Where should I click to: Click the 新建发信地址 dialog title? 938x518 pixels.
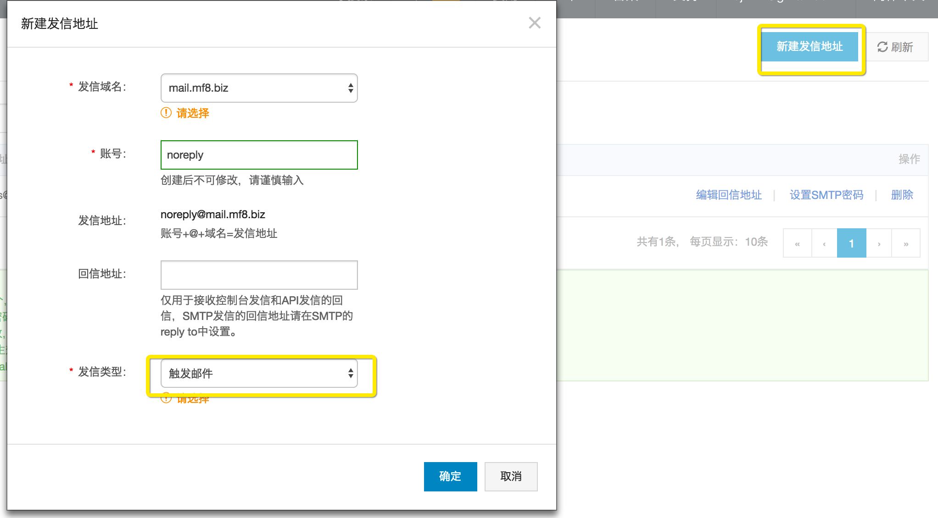60,23
